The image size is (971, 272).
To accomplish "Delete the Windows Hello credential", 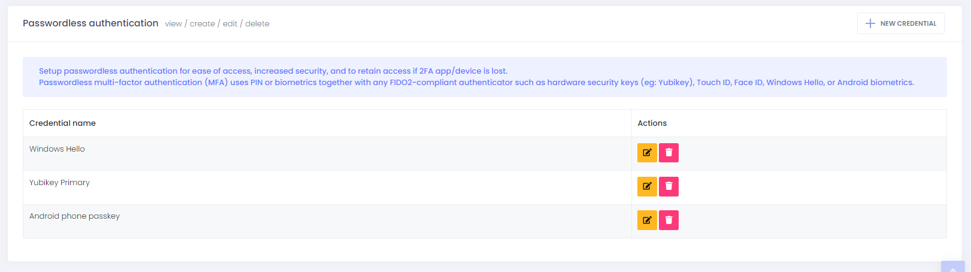I will 668,153.
